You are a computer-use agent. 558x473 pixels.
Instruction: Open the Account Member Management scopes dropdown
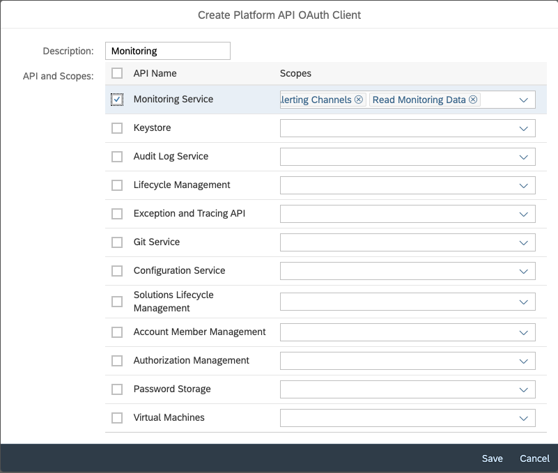[x=524, y=332]
